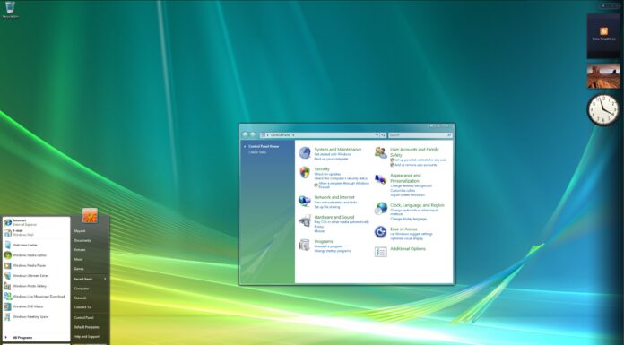The width and height of the screenshot is (624, 345).
Task: Click the slideshow picture gadget in sidebar
Action: (603, 76)
